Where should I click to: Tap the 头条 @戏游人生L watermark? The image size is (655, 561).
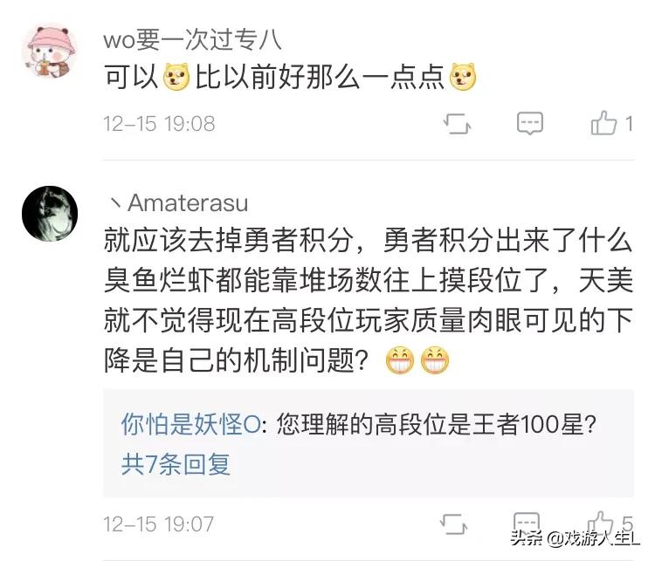coord(576,538)
